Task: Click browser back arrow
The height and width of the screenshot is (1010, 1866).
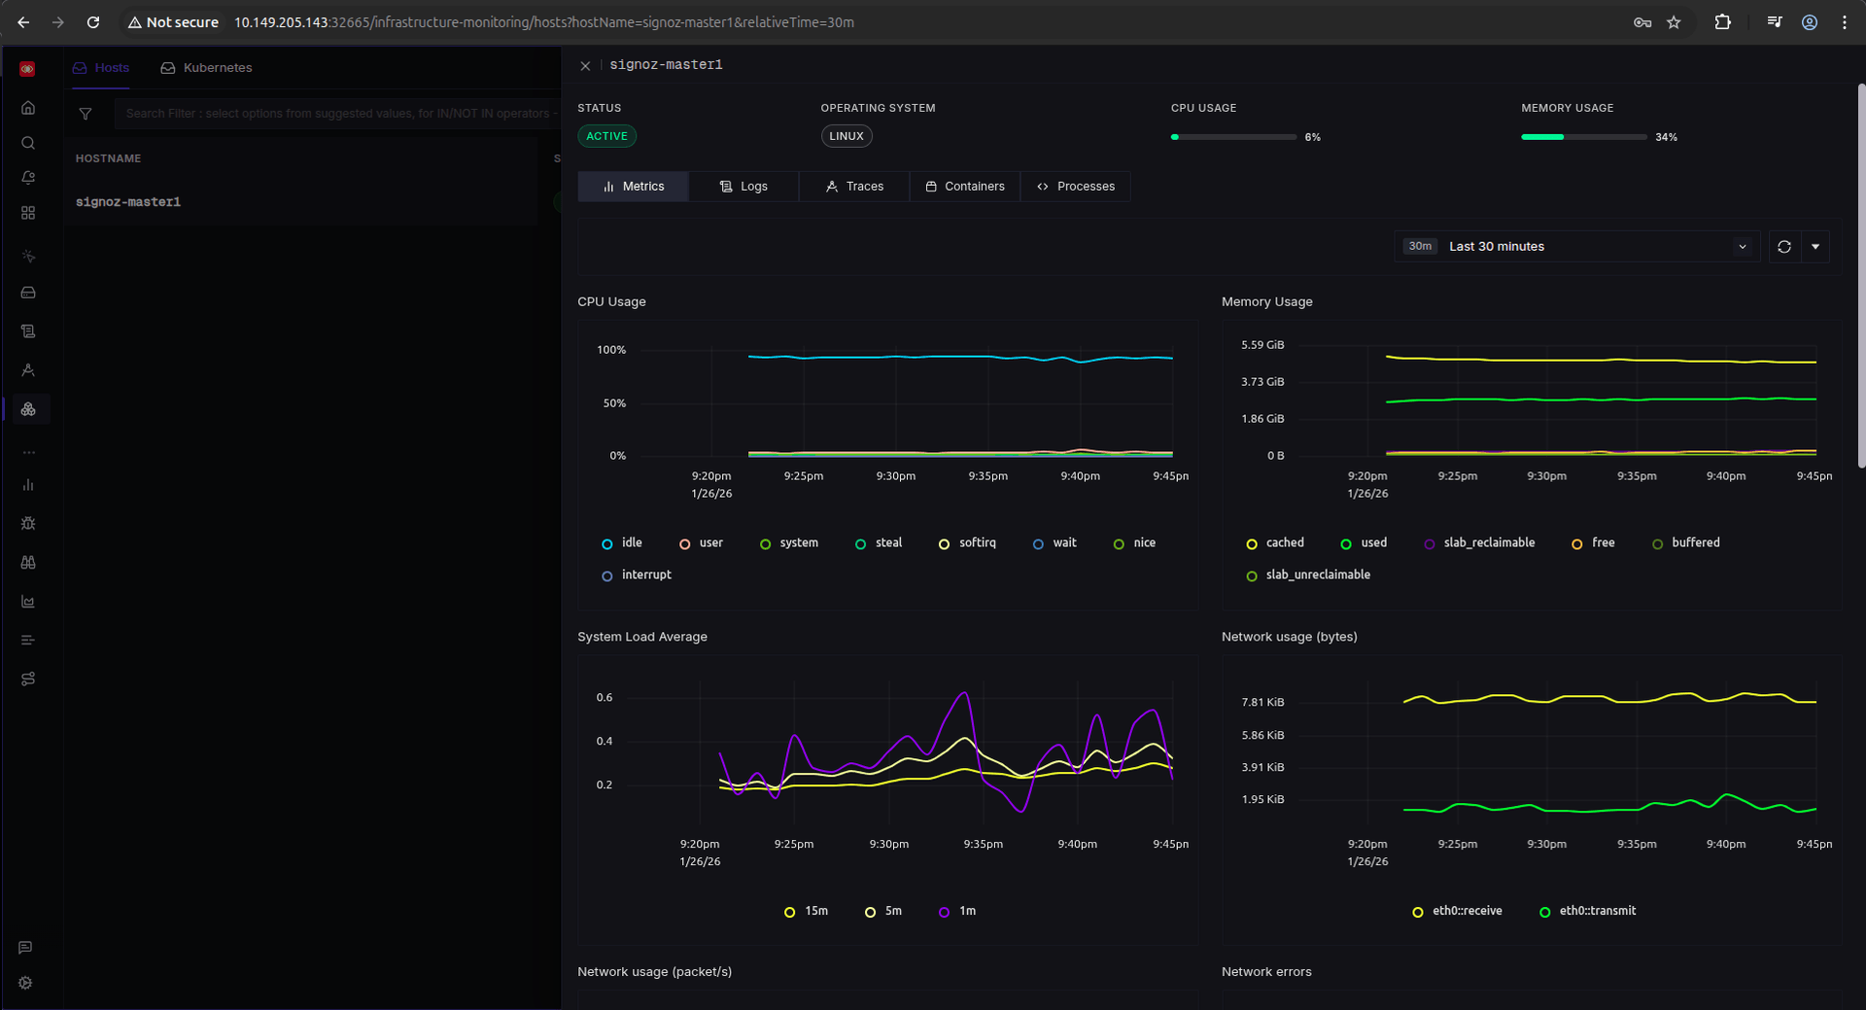Action: click(23, 22)
